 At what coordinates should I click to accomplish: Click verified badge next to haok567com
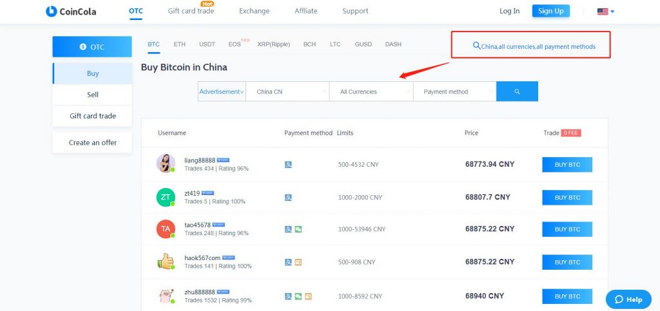(x=228, y=258)
